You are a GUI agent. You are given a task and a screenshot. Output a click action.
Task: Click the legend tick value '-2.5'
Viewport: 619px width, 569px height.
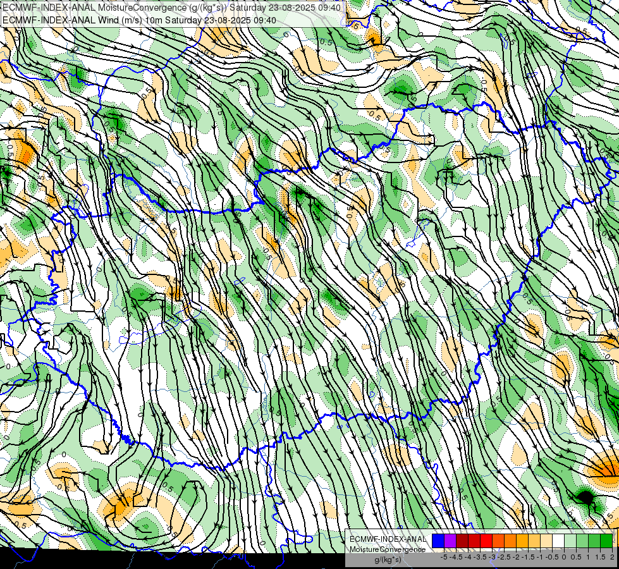tap(504, 557)
